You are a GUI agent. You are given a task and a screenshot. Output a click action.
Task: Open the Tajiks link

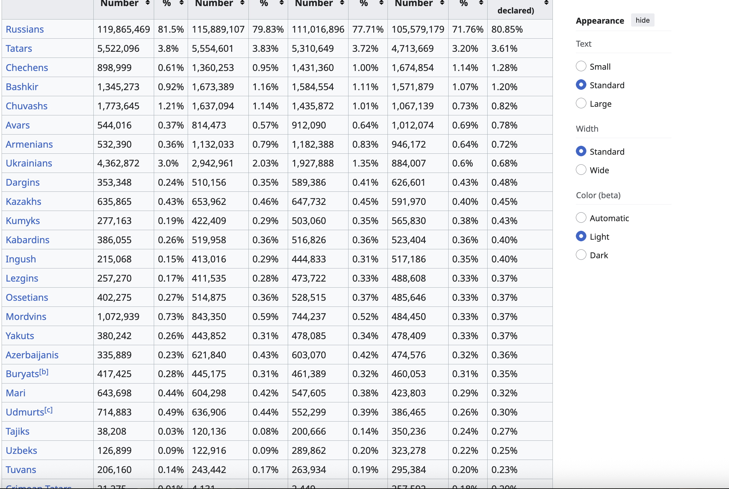click(18, 431)
